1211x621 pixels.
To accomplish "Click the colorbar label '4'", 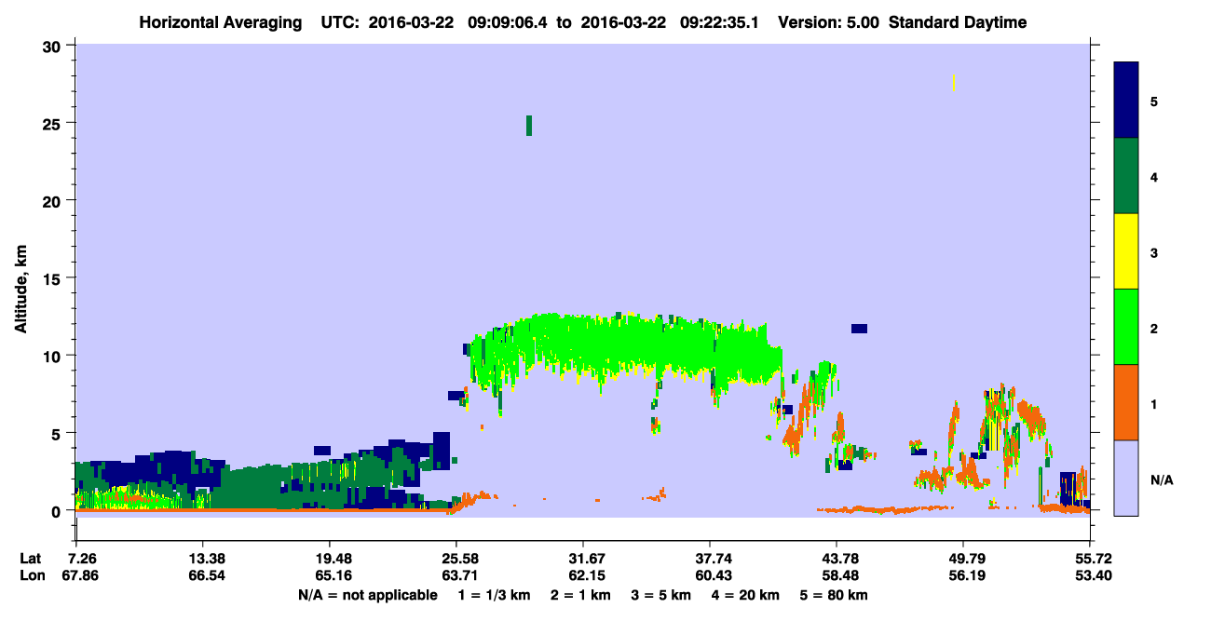I will [1154, 176].
